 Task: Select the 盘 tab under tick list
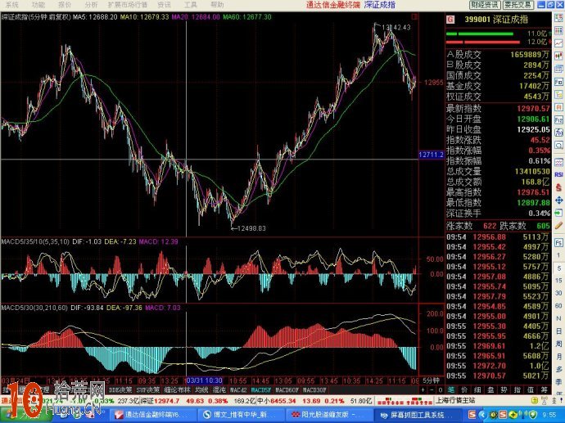491,390
